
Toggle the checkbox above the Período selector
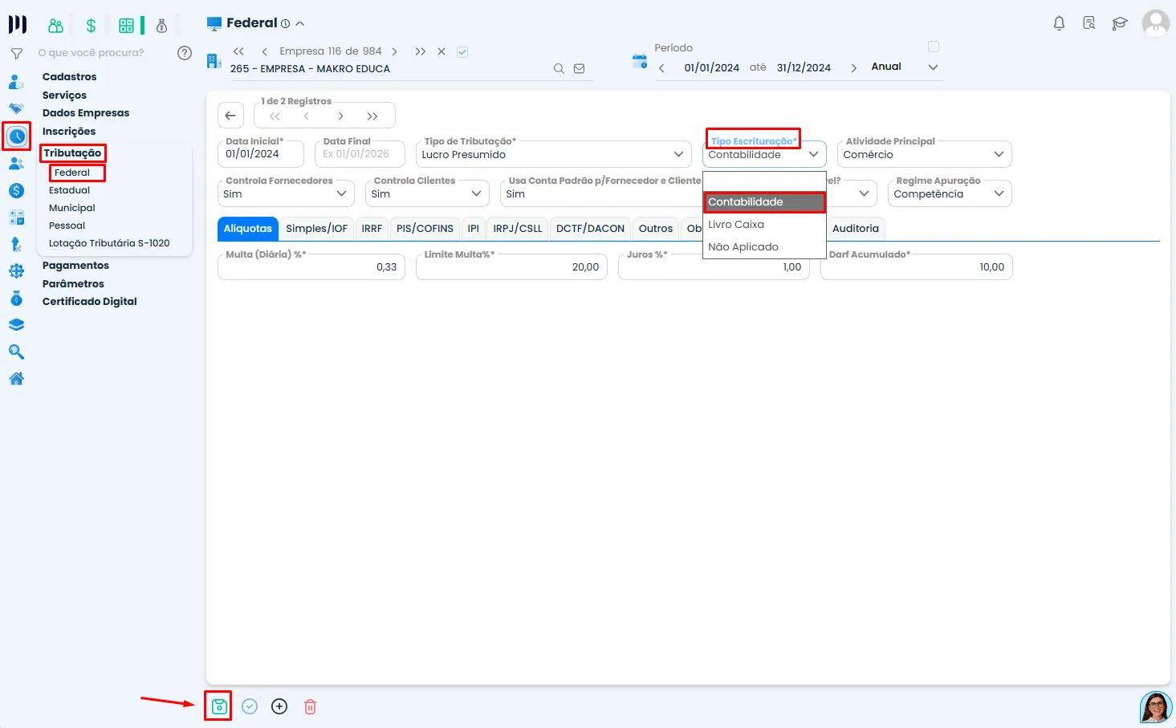(933, 47)
